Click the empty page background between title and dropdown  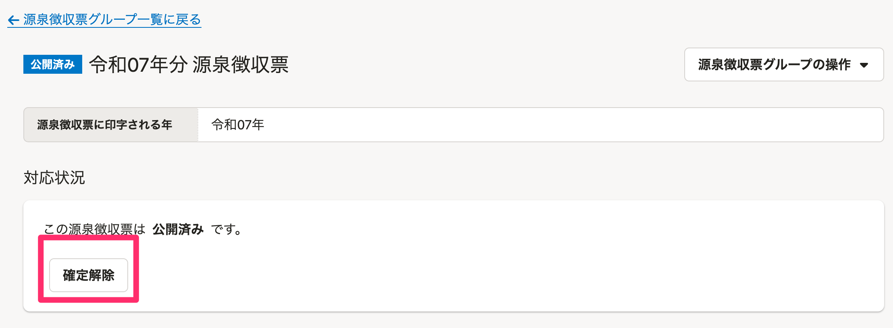tap(484, 64)
